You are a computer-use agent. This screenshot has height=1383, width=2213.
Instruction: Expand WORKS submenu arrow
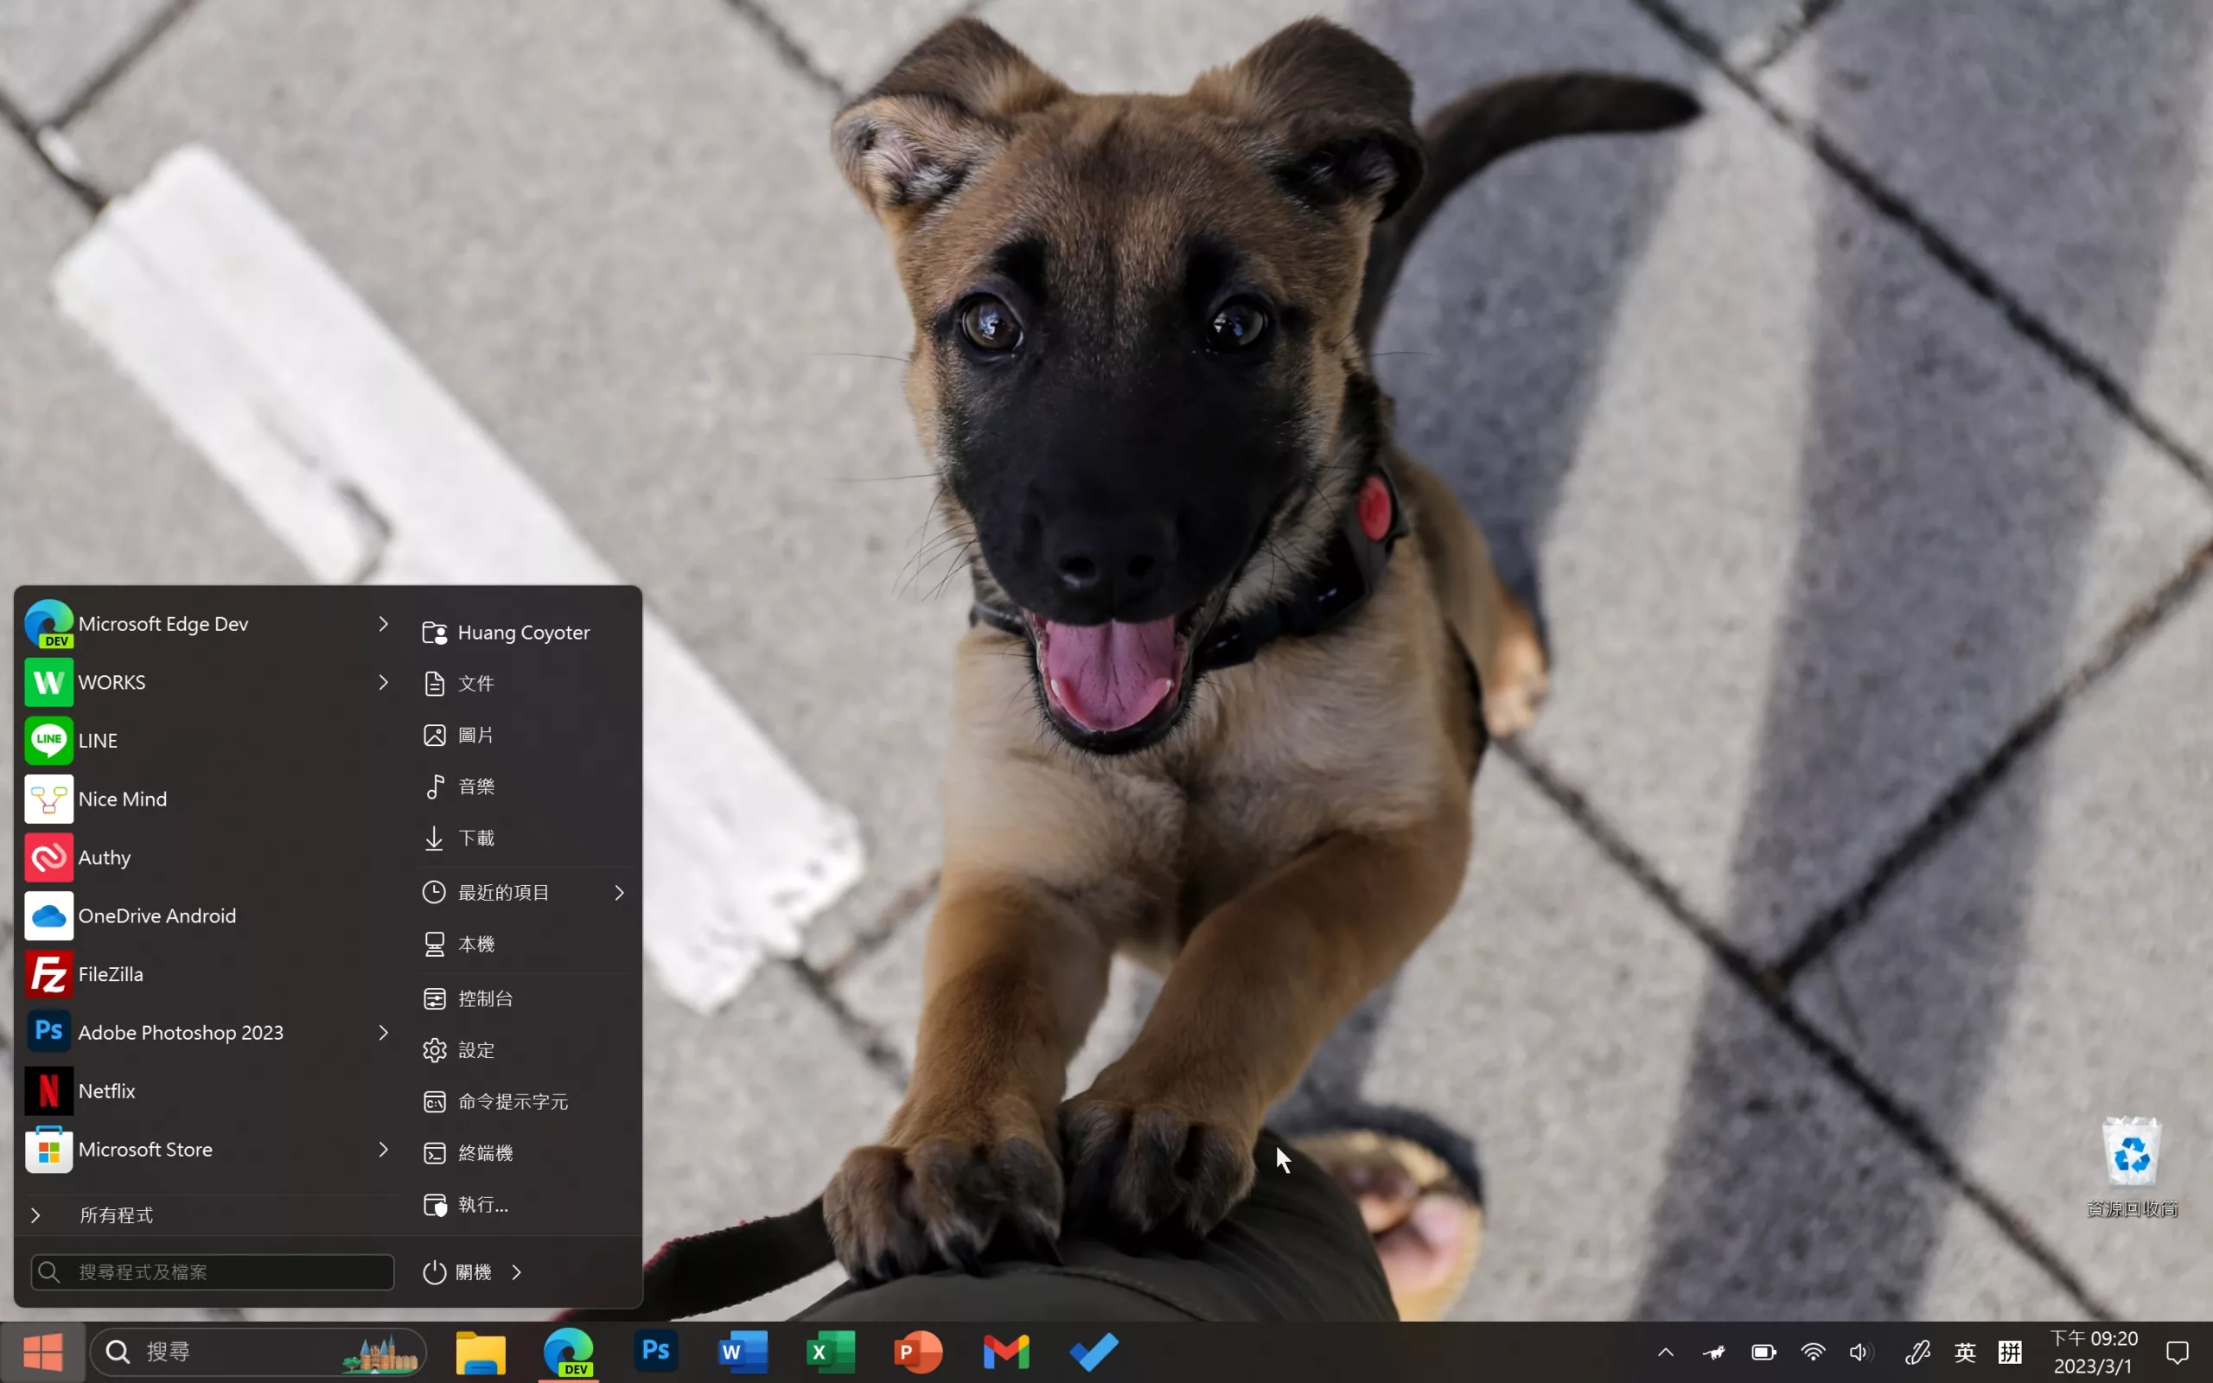click(x=383, y=682)
